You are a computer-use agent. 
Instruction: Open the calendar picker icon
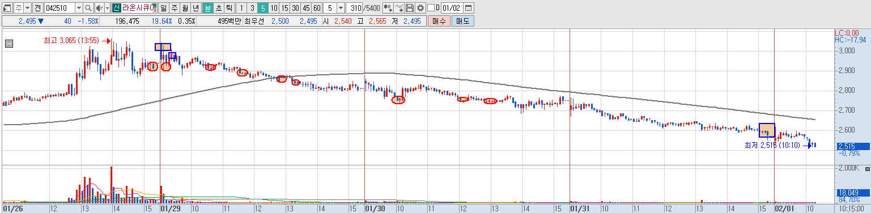(468, 8)
